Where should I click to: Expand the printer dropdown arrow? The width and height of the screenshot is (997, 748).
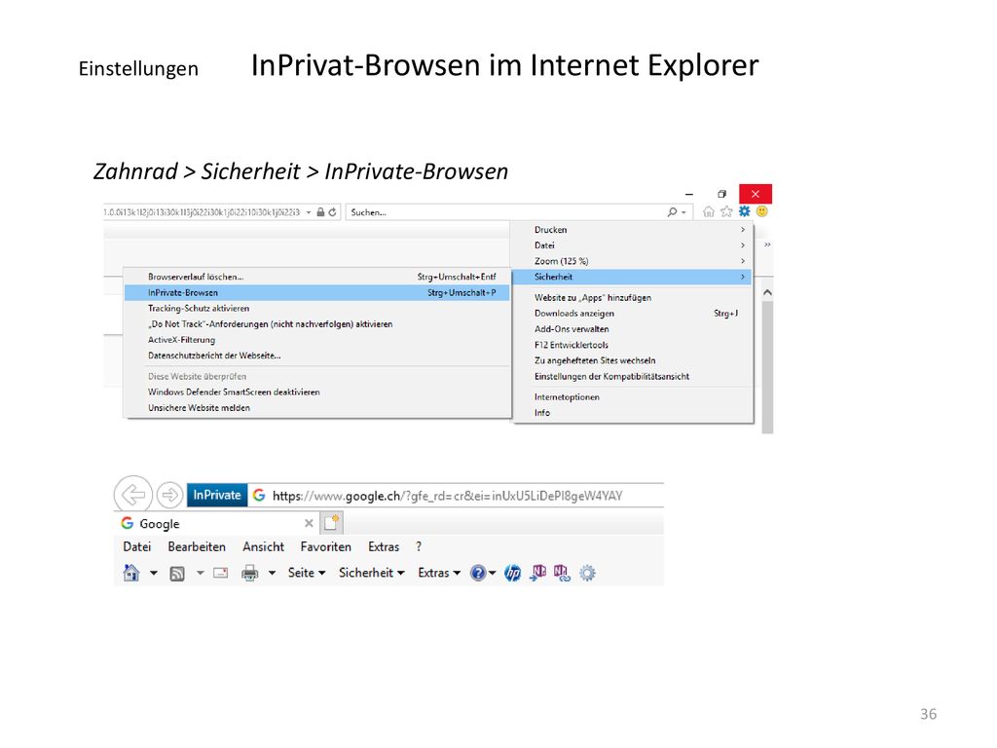(273, 573)
